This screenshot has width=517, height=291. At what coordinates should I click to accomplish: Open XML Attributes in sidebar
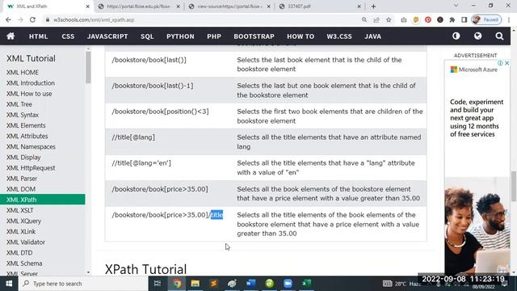coord(27,136)
